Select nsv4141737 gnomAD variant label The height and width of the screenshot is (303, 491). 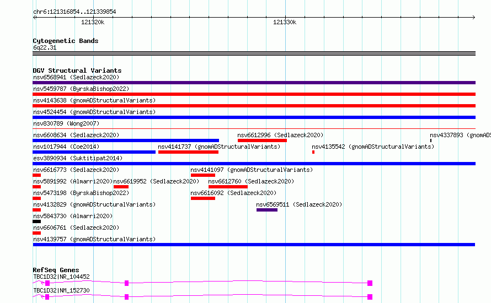[219, 147]
